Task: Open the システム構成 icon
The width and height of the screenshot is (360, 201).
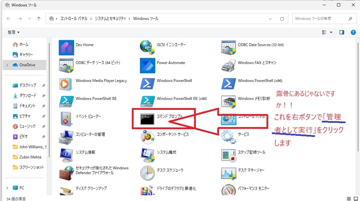Action: tap(147, 155)
